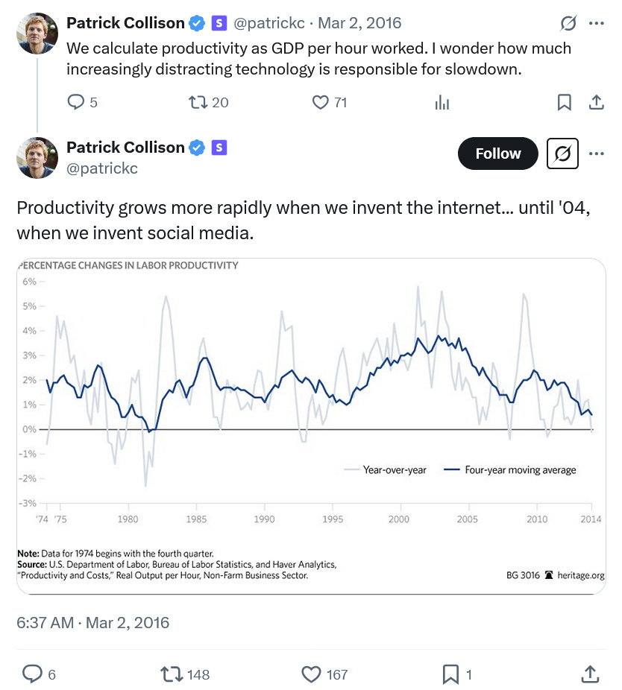Like the main tweet with 167 likes

pyautogui.click(x=312, y=674)
